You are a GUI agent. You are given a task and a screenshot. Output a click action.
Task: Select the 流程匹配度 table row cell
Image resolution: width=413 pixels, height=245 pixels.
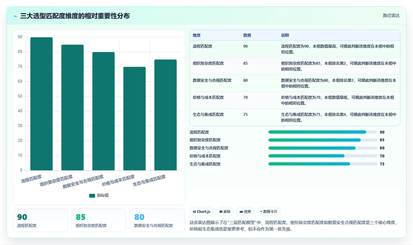pos(202,46)
